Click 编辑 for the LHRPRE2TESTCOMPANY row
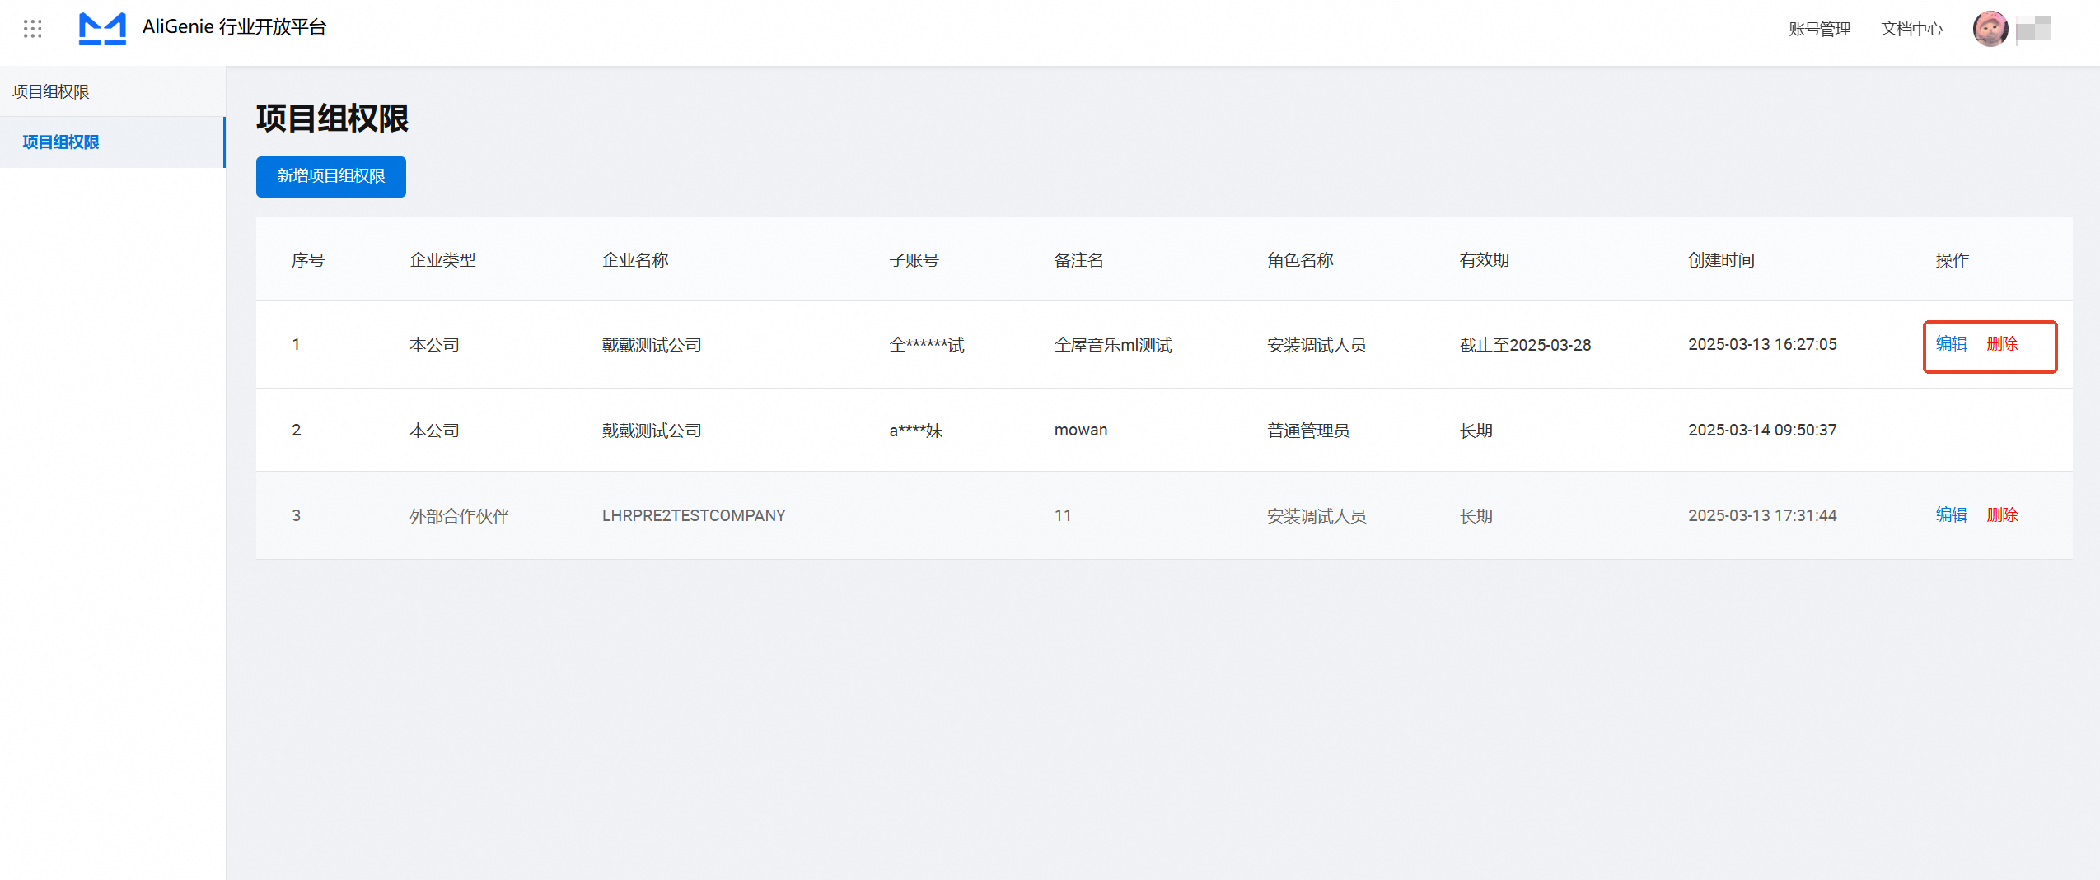2100x880 pixels. pyautogui.click(x=1951, y=515)
